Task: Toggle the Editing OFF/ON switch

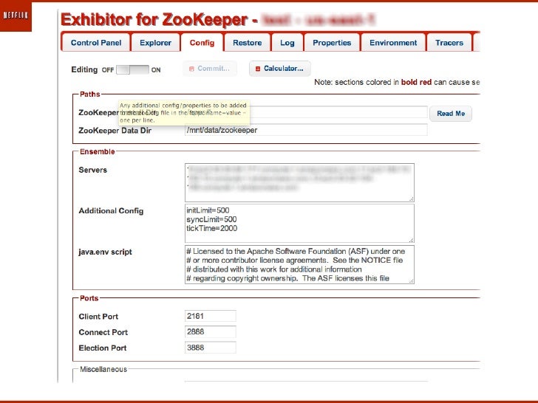Action: 132,69
